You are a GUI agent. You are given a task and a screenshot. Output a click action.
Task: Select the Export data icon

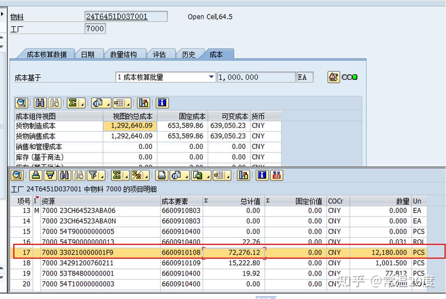[x=197, y=176]
